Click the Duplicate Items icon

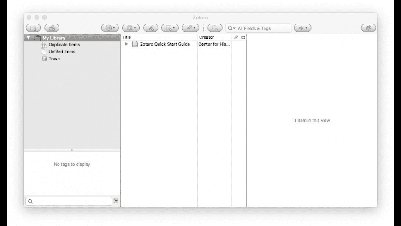pos(44,45)
